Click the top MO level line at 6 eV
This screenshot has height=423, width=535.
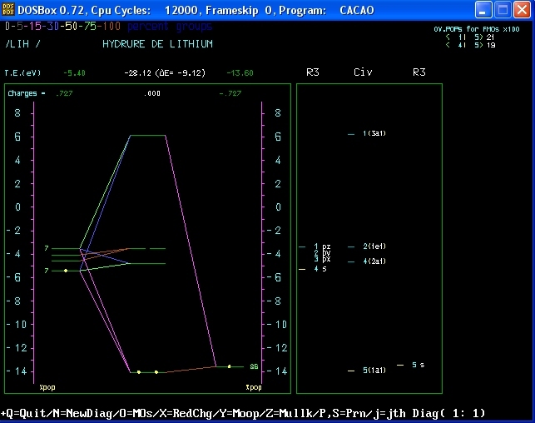[148, 135]
